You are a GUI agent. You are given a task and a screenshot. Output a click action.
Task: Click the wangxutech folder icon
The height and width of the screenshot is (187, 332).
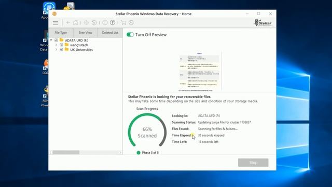67,45
